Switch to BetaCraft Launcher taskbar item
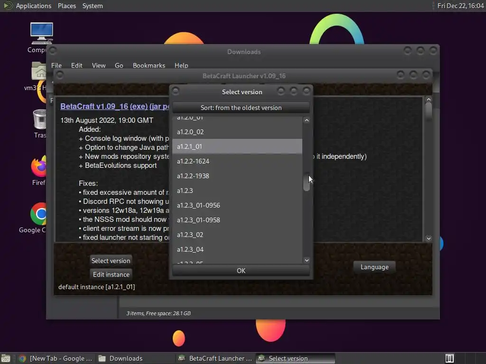Image resolution: width=486 pixels, height=364 pixels. tap(215, 358)
